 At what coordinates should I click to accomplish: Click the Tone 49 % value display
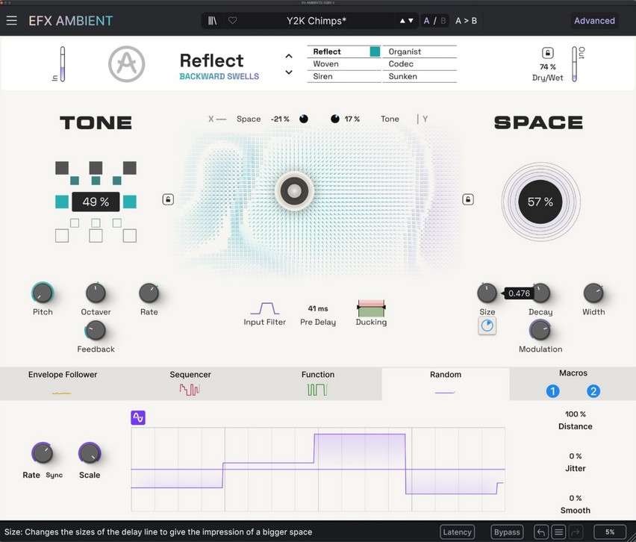point(96,202)
